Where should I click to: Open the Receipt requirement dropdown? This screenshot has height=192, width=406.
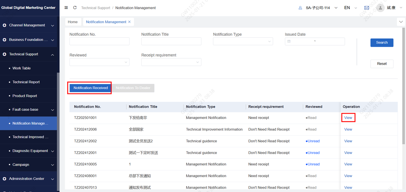(x=171, y=62)
